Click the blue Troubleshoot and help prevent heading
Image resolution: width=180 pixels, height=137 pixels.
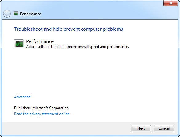pyautogui.click(x=69, y=29)
